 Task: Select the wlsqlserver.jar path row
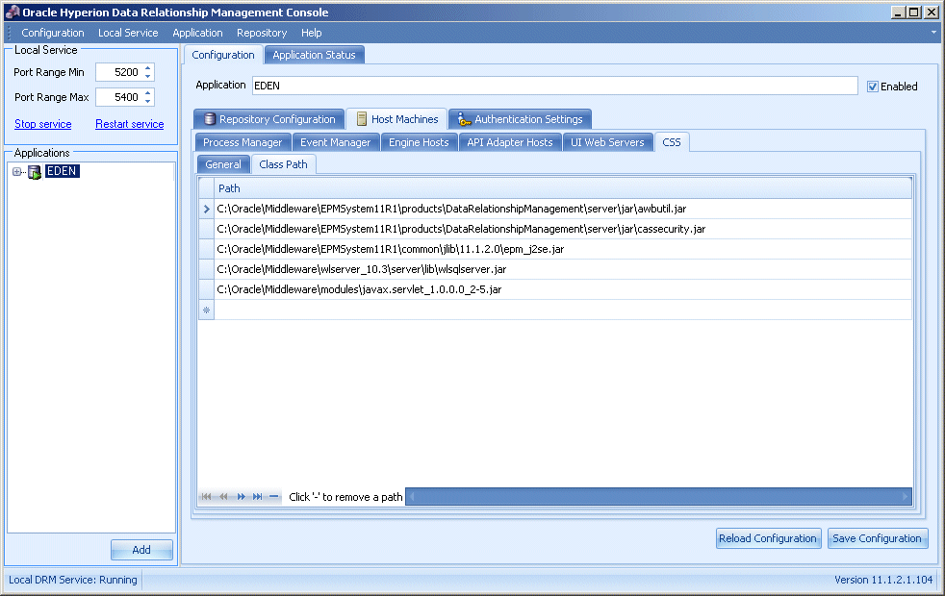562,269
